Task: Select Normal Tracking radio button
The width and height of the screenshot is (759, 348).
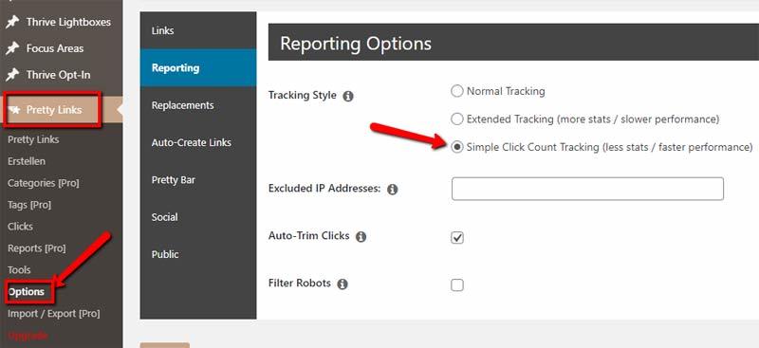Action: click(x=457, y=91)
